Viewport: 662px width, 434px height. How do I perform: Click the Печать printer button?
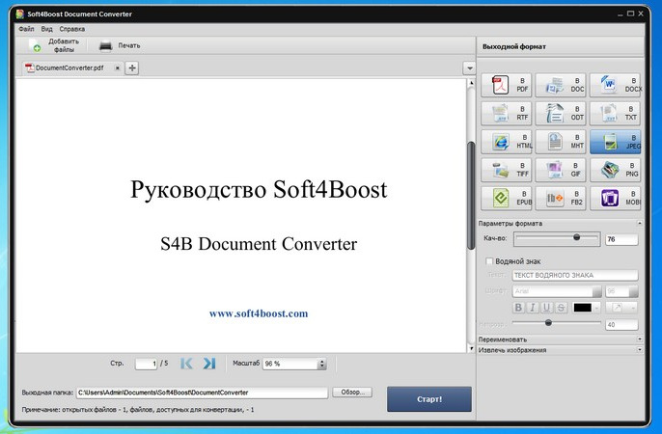pyautogui.click(x=120, y=45)
